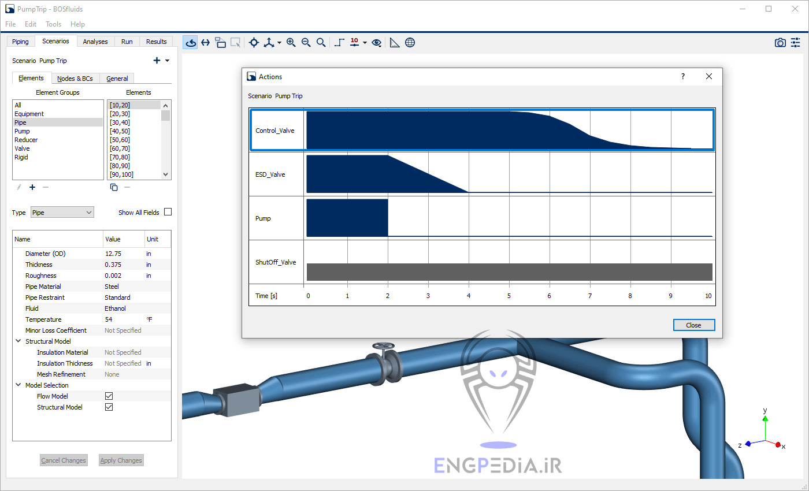
Task: Click the copy elements icon
Action: (x=114, y=187)
